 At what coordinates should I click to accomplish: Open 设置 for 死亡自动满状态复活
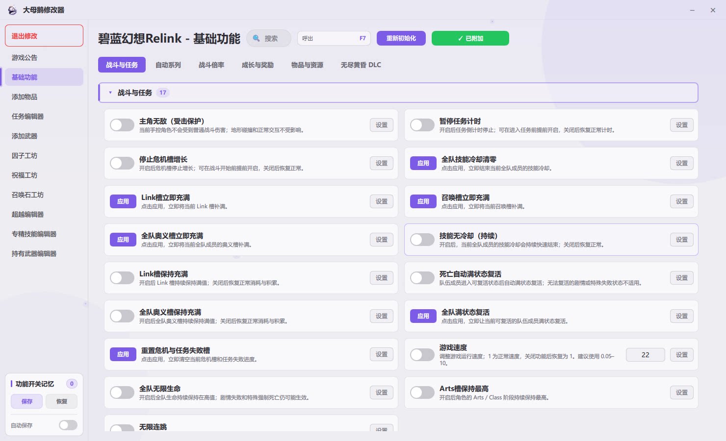[x=682, y=278]
